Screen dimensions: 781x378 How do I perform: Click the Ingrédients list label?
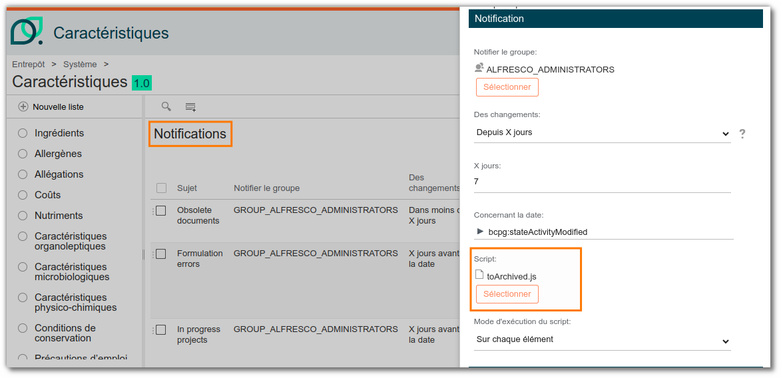[x=59, y=134]
